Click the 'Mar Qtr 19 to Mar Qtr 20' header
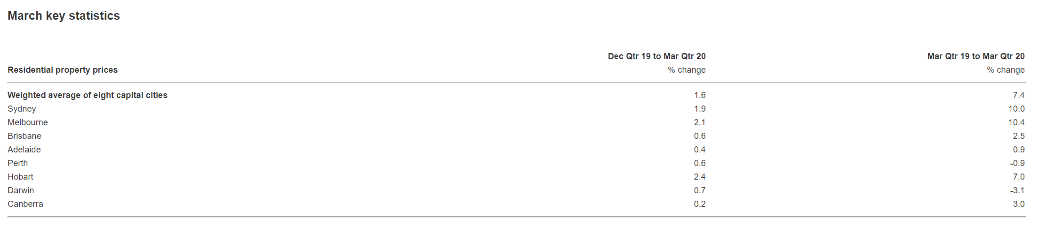The height and width of the screenshot is (227, 1039). [975, 56]
